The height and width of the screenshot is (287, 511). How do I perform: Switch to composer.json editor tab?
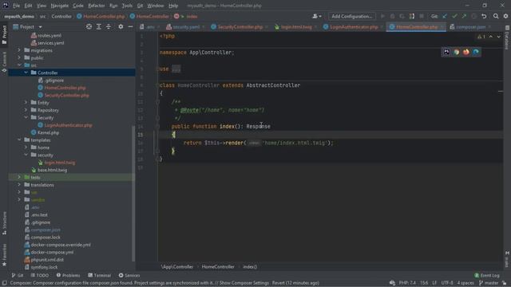(x=470, y=27)
